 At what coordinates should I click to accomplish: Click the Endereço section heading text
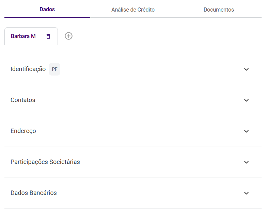click(23, 131)
